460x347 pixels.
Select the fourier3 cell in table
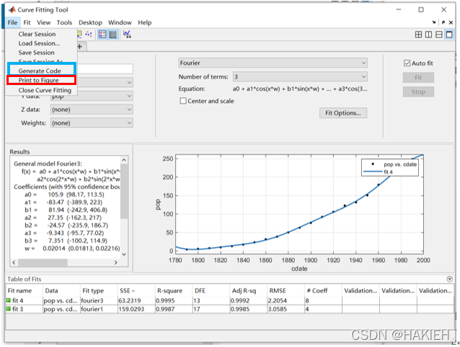coord(99,300)
